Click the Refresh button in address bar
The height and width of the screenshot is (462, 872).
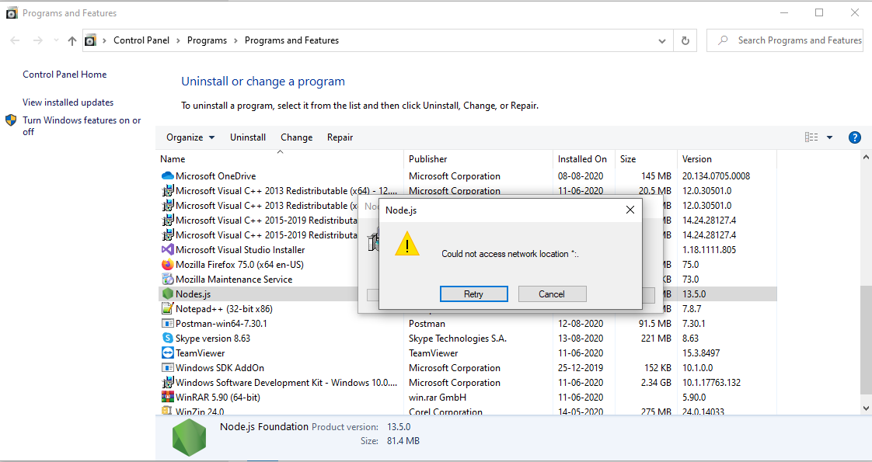[x=685, y=40]
